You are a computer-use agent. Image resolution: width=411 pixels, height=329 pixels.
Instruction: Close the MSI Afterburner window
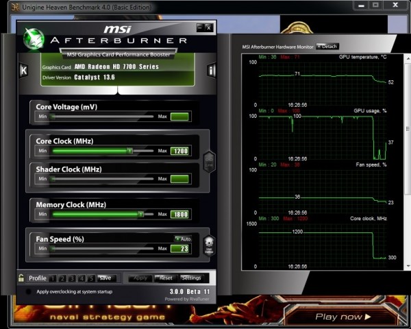click(209, 27)
